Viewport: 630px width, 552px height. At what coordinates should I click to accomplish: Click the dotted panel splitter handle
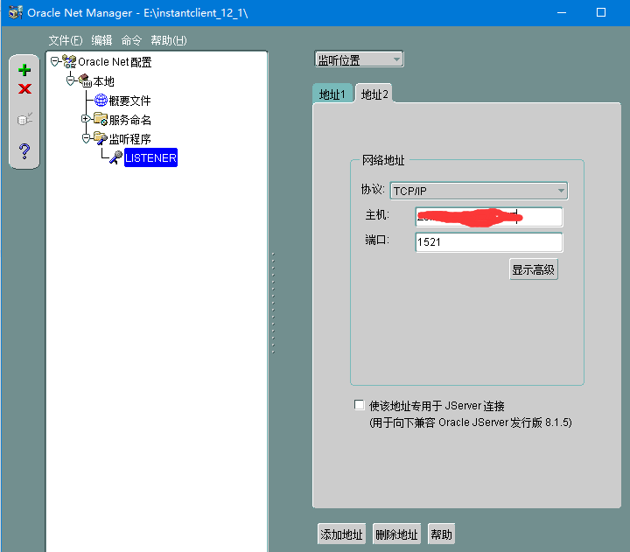[x=273, y=303]
